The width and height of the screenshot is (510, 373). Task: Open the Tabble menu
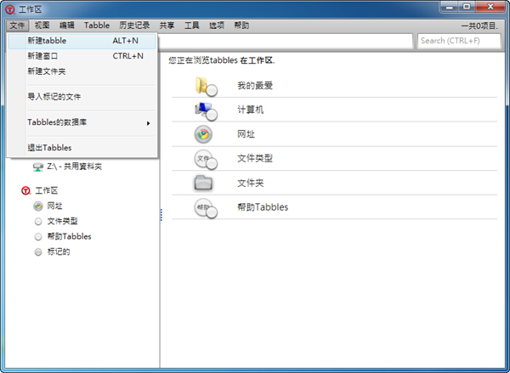[97, 25]
